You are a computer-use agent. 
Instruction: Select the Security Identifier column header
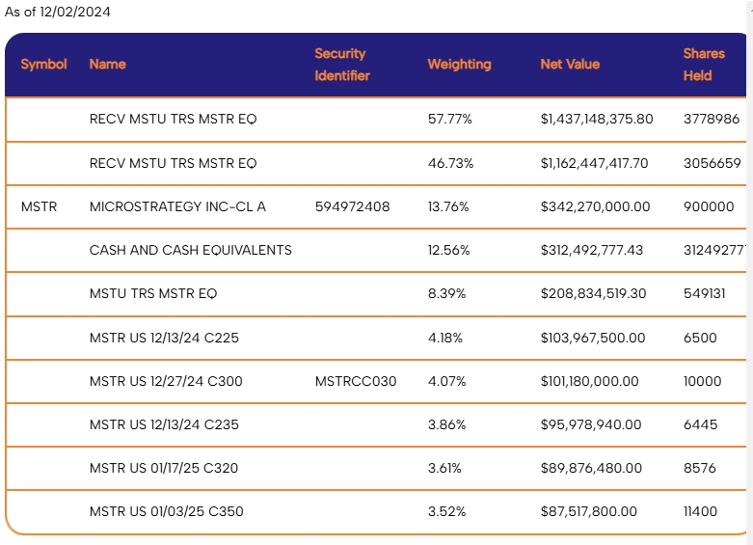click(342, 65)
